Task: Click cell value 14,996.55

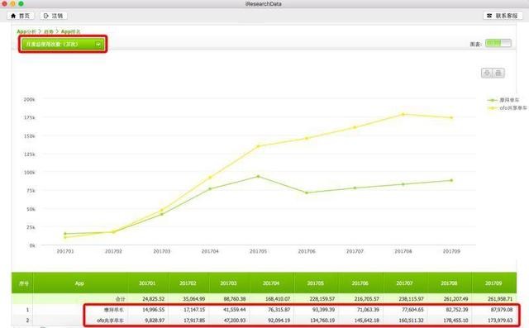Action: pyautogui.click(x=154, y=310)
